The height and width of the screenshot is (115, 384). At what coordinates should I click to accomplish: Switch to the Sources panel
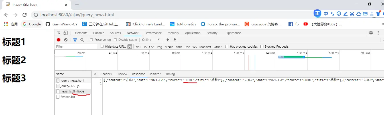point(115,33)
